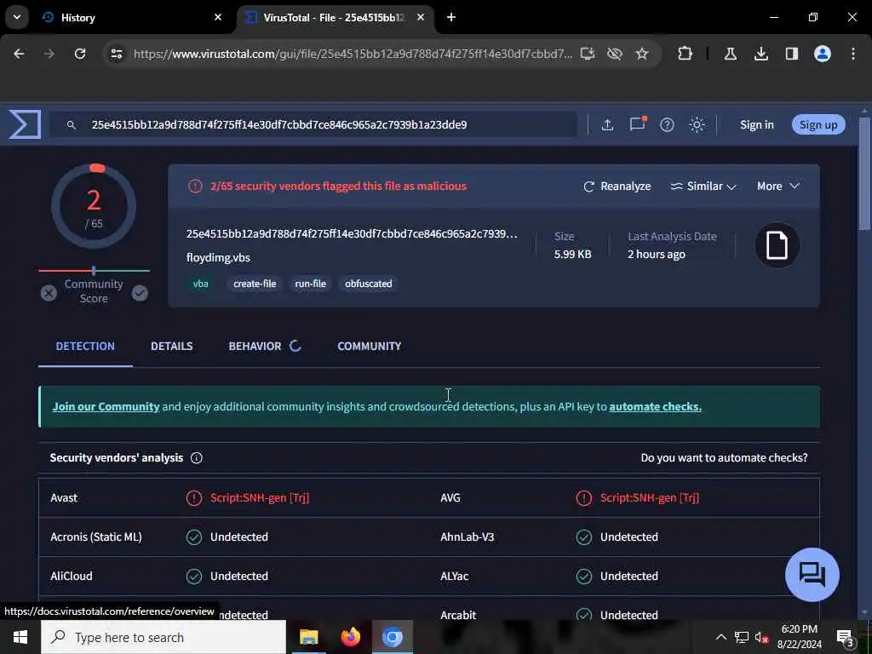This screenshot has height=654, width=872.
Task: Click the AVG malicious alert icon
Action: [584, 497]
